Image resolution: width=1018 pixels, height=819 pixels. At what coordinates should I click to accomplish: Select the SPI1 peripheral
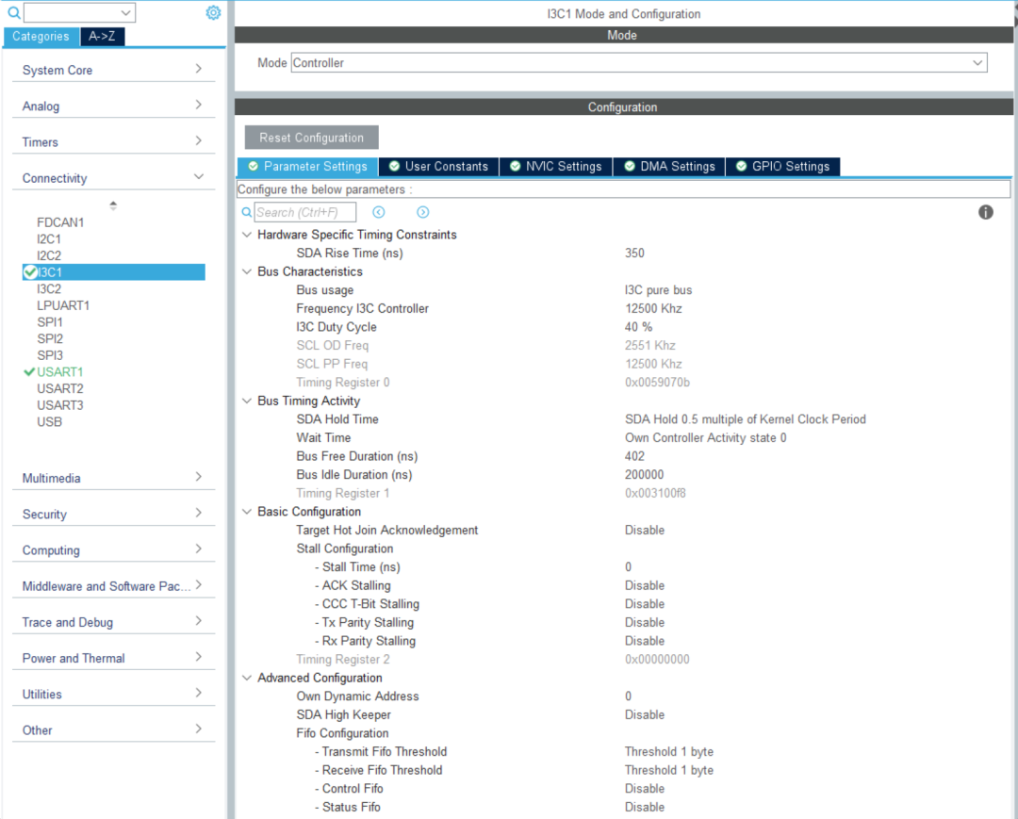click(x=50, y=322)
